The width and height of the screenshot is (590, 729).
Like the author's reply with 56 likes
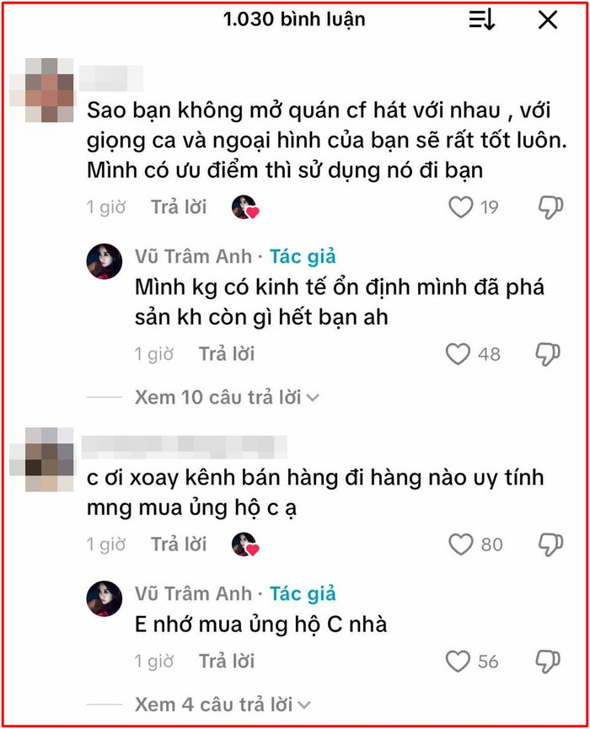coord(458,661)
